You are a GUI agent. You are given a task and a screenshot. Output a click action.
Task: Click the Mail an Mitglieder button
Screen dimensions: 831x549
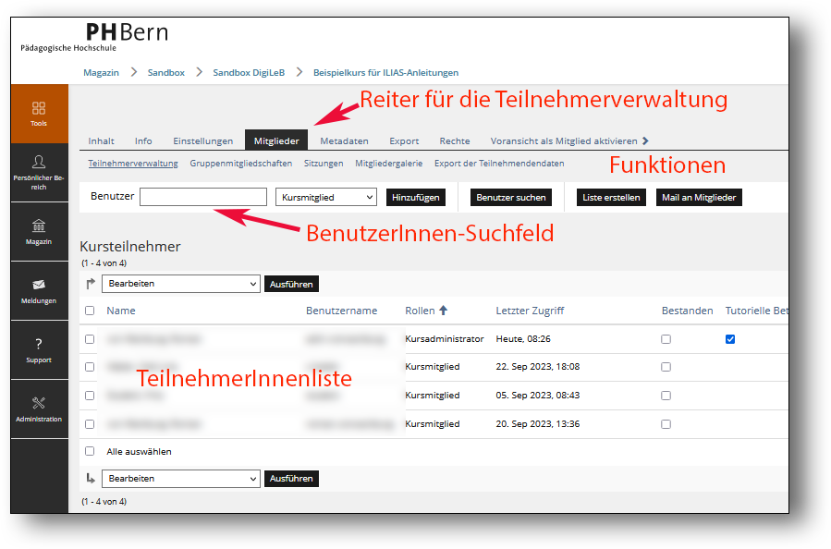pyautogui.click(x=699, y=197)
